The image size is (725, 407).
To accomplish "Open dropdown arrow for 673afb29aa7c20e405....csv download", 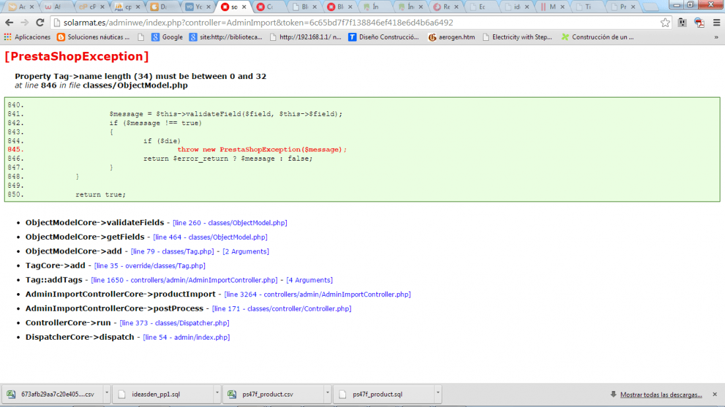I will pos(107,394).
